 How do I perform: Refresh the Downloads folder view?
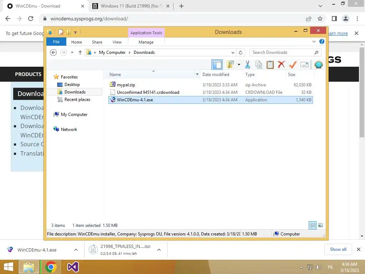tap(241, 52)
